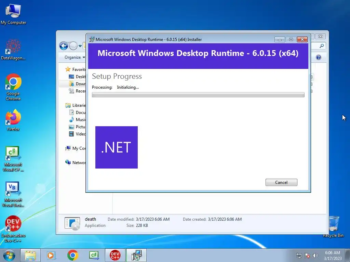
Task: Click the network tray icon
Action: tap(299, 256)
